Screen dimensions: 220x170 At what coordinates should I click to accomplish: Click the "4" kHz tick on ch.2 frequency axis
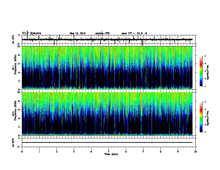(x=19, y=118)
